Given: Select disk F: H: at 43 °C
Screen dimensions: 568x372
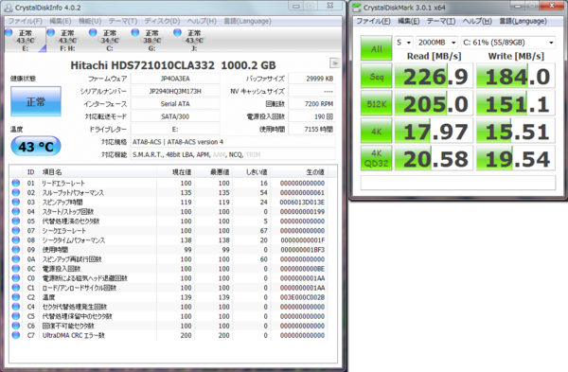Looking at the screenshot, I should tap(67, 40).
